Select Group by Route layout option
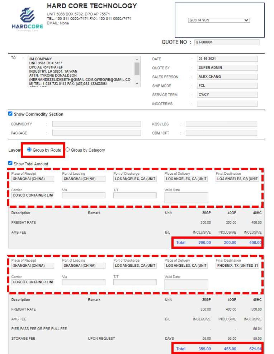274x354 pixels. click(29, 150)
